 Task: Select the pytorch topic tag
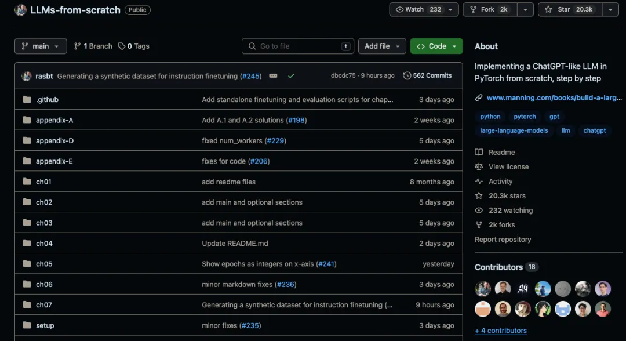[525, 117]
